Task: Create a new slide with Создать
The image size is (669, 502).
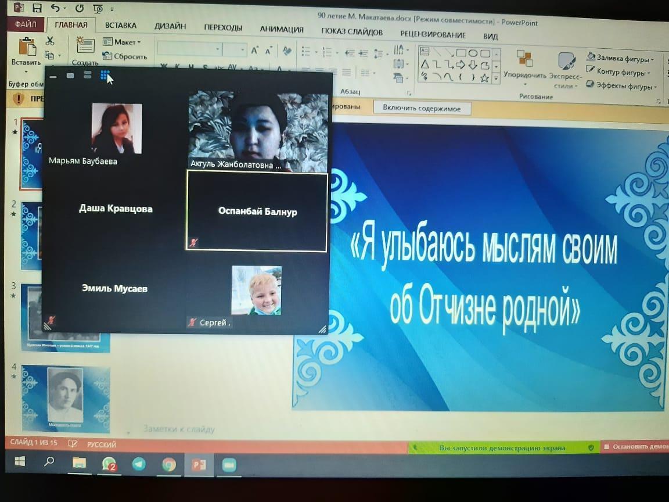Action: (85, 51)
